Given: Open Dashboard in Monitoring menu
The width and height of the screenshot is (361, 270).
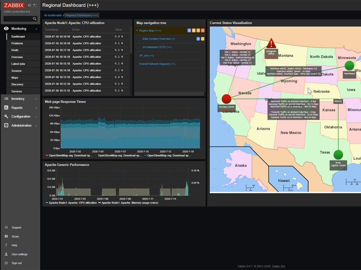Looking at the screenshot, I should click(x=18, y=37).
